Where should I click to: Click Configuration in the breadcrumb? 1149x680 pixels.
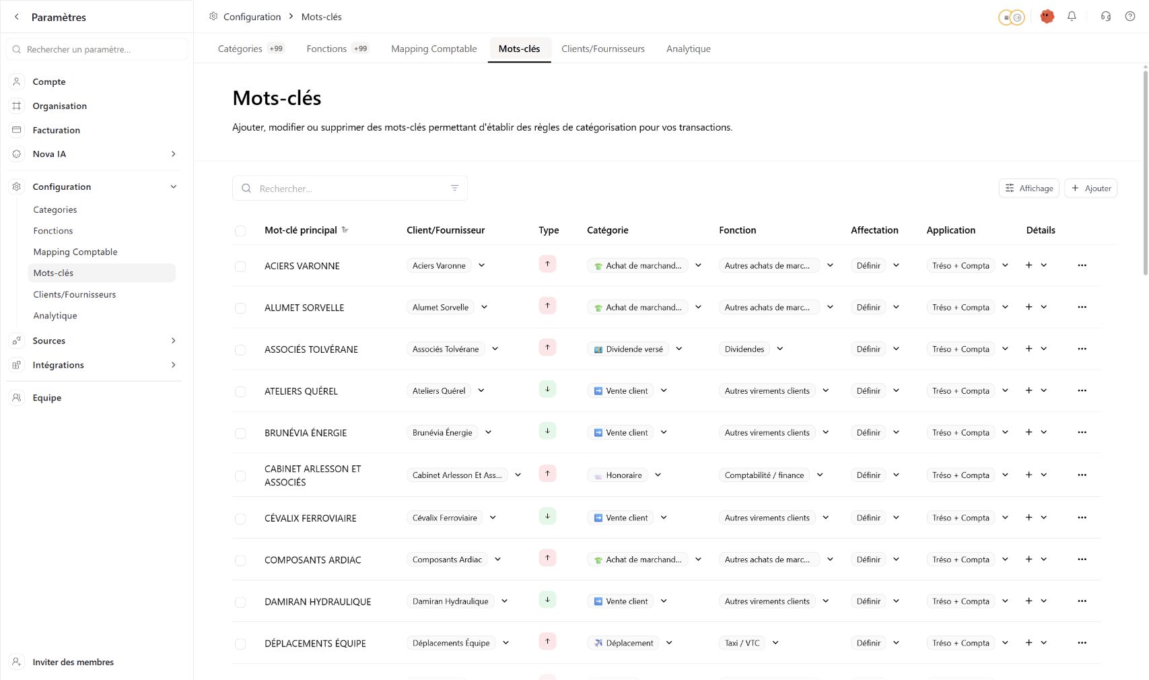252,17
